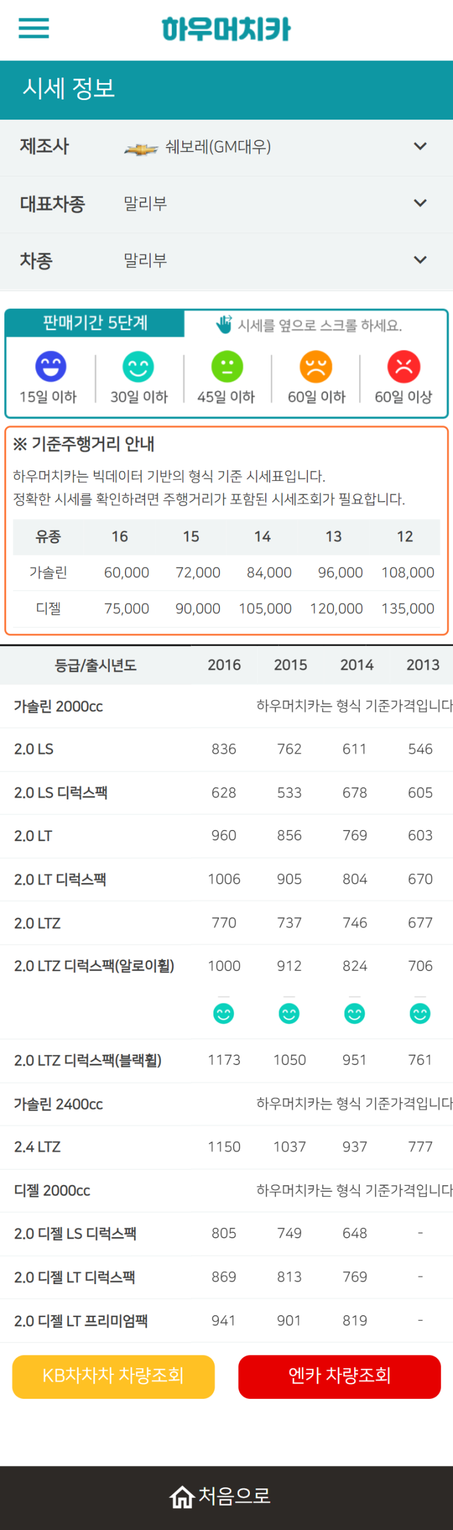
Task: Click the 2.4 LTZ row label
Action: [x=38, y=1147]
